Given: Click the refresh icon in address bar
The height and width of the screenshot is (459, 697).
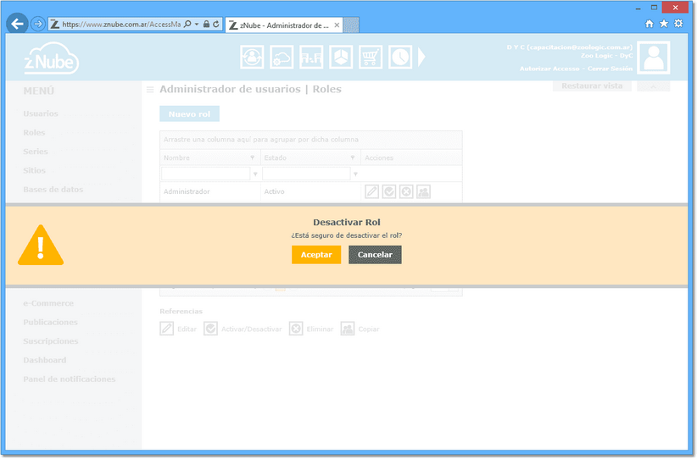Looking at the screenshot, I should 216,25.
